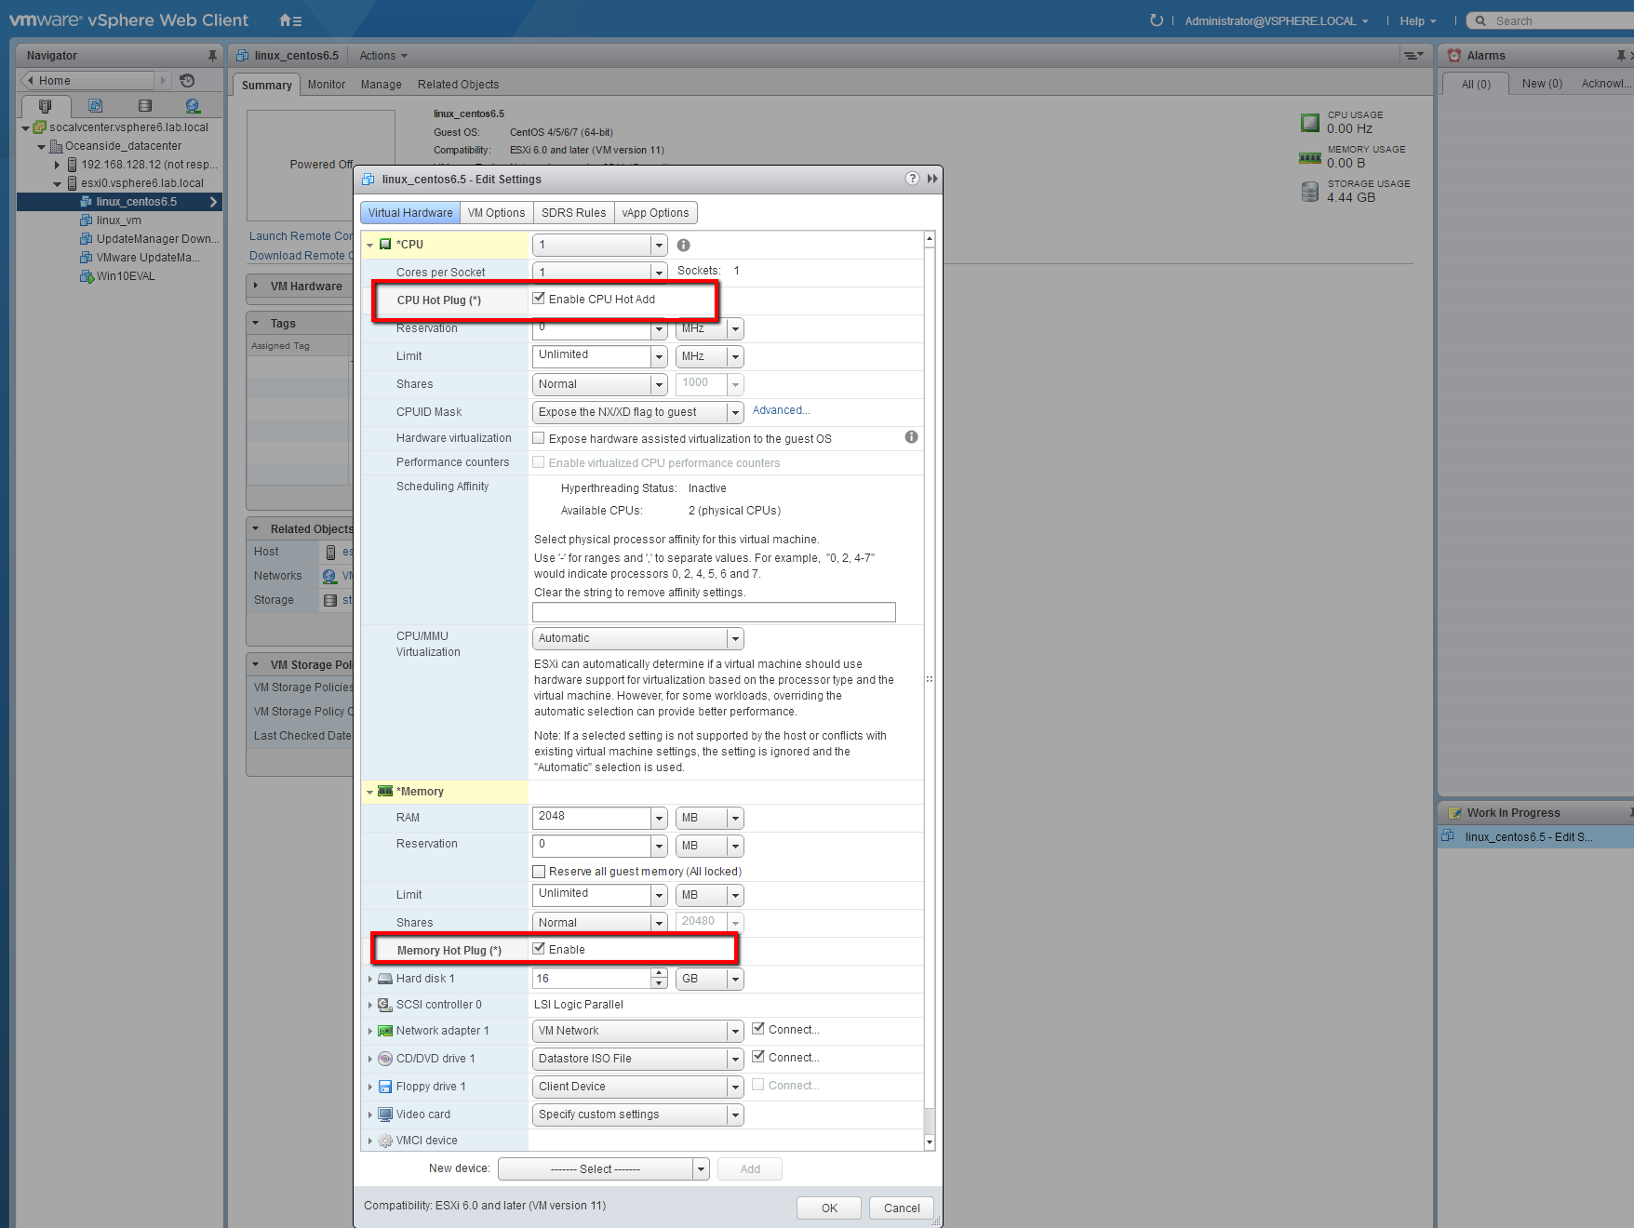Switch to Networking view icon in Navigator

[x=193, y=106]
